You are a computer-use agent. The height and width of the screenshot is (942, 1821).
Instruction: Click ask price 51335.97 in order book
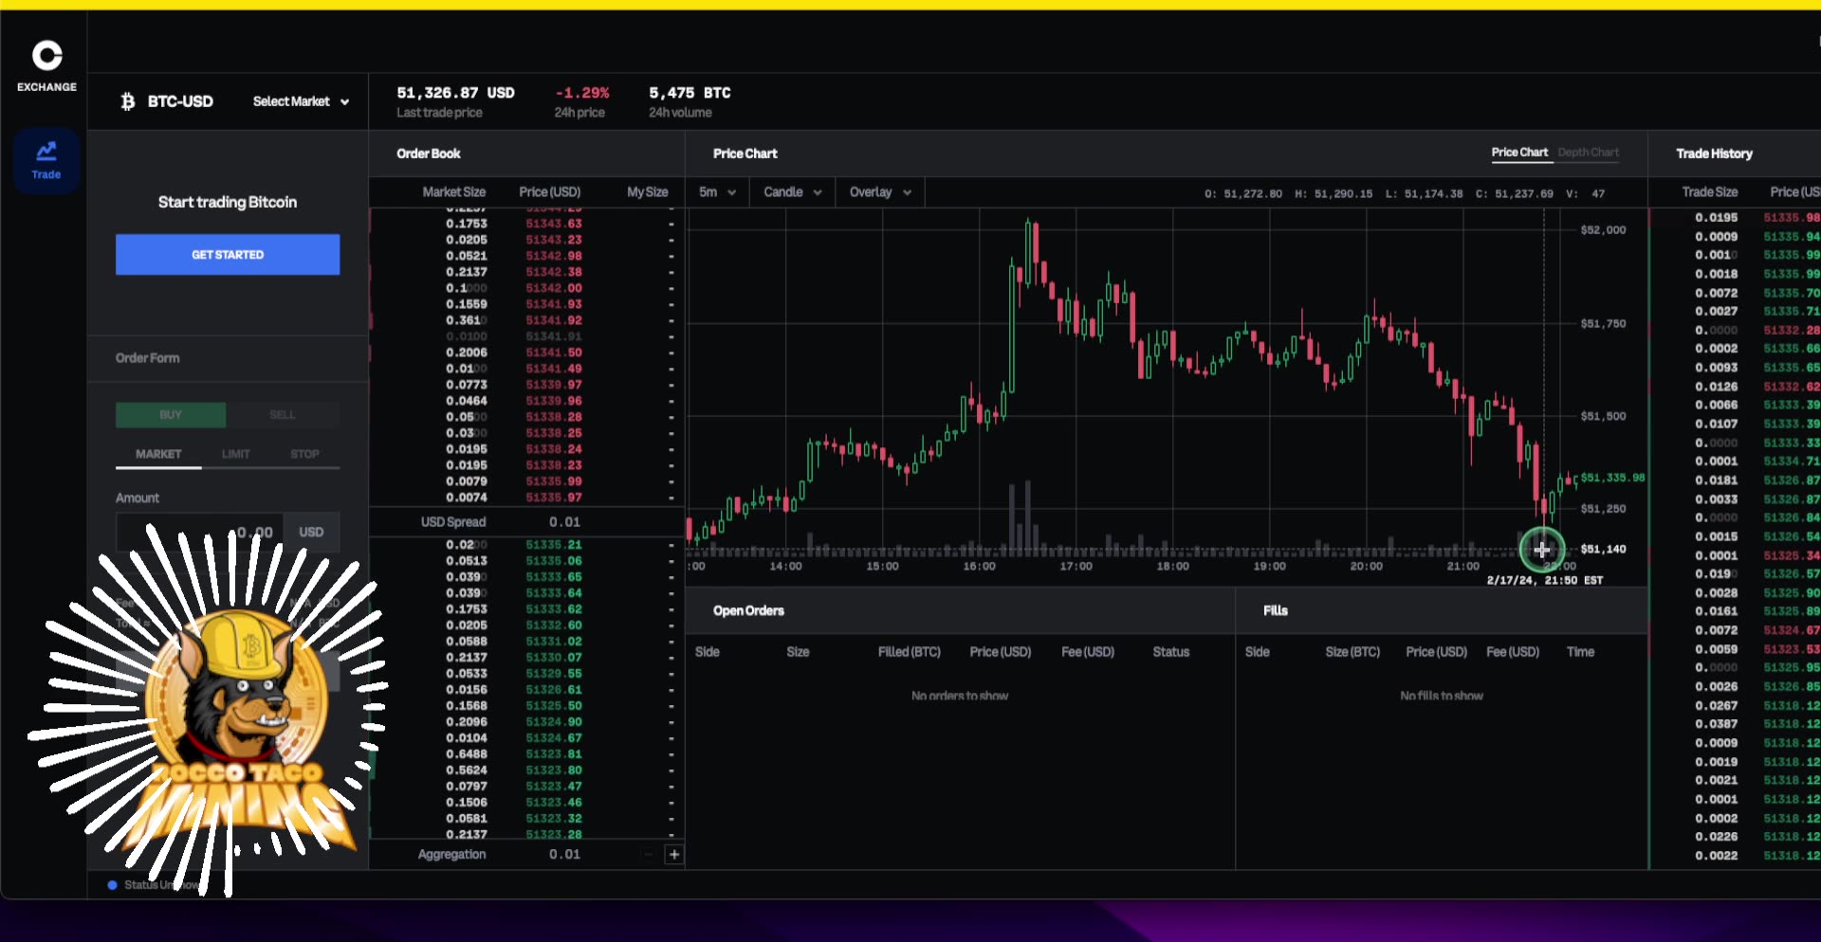click(554, 498)
